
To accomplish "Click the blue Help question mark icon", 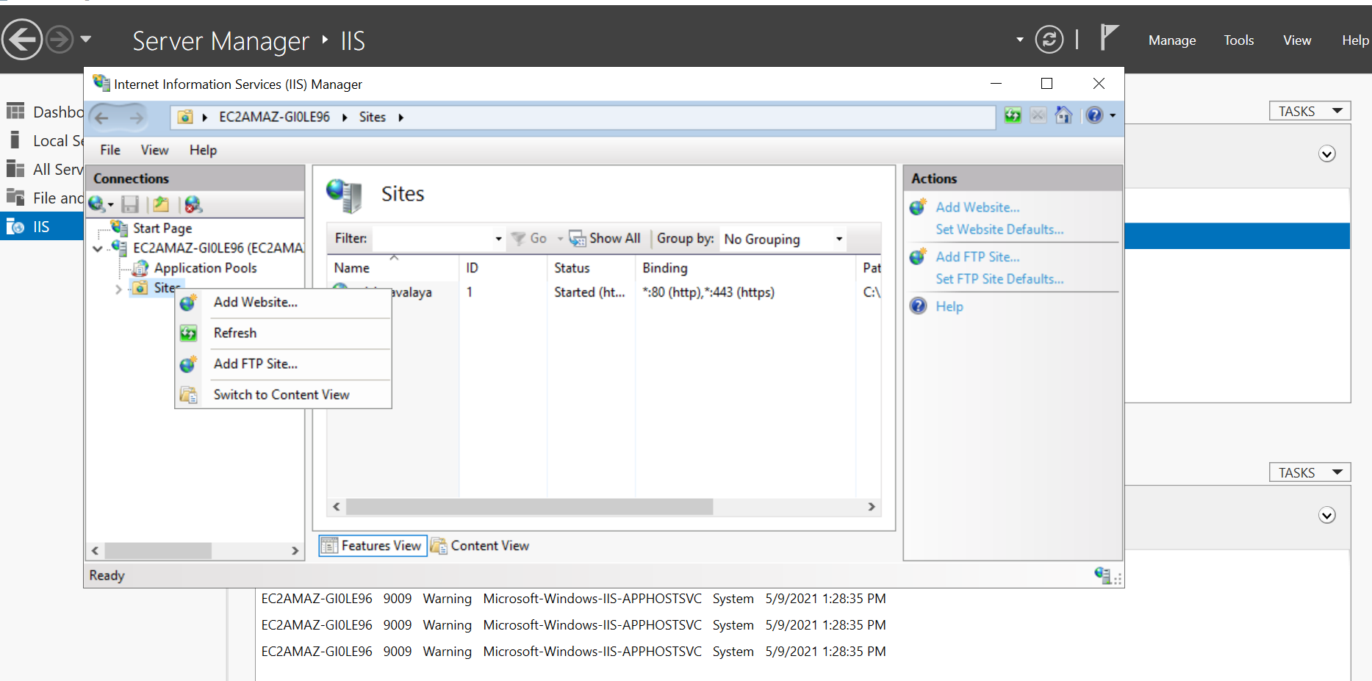I will tap(1094, 115).
